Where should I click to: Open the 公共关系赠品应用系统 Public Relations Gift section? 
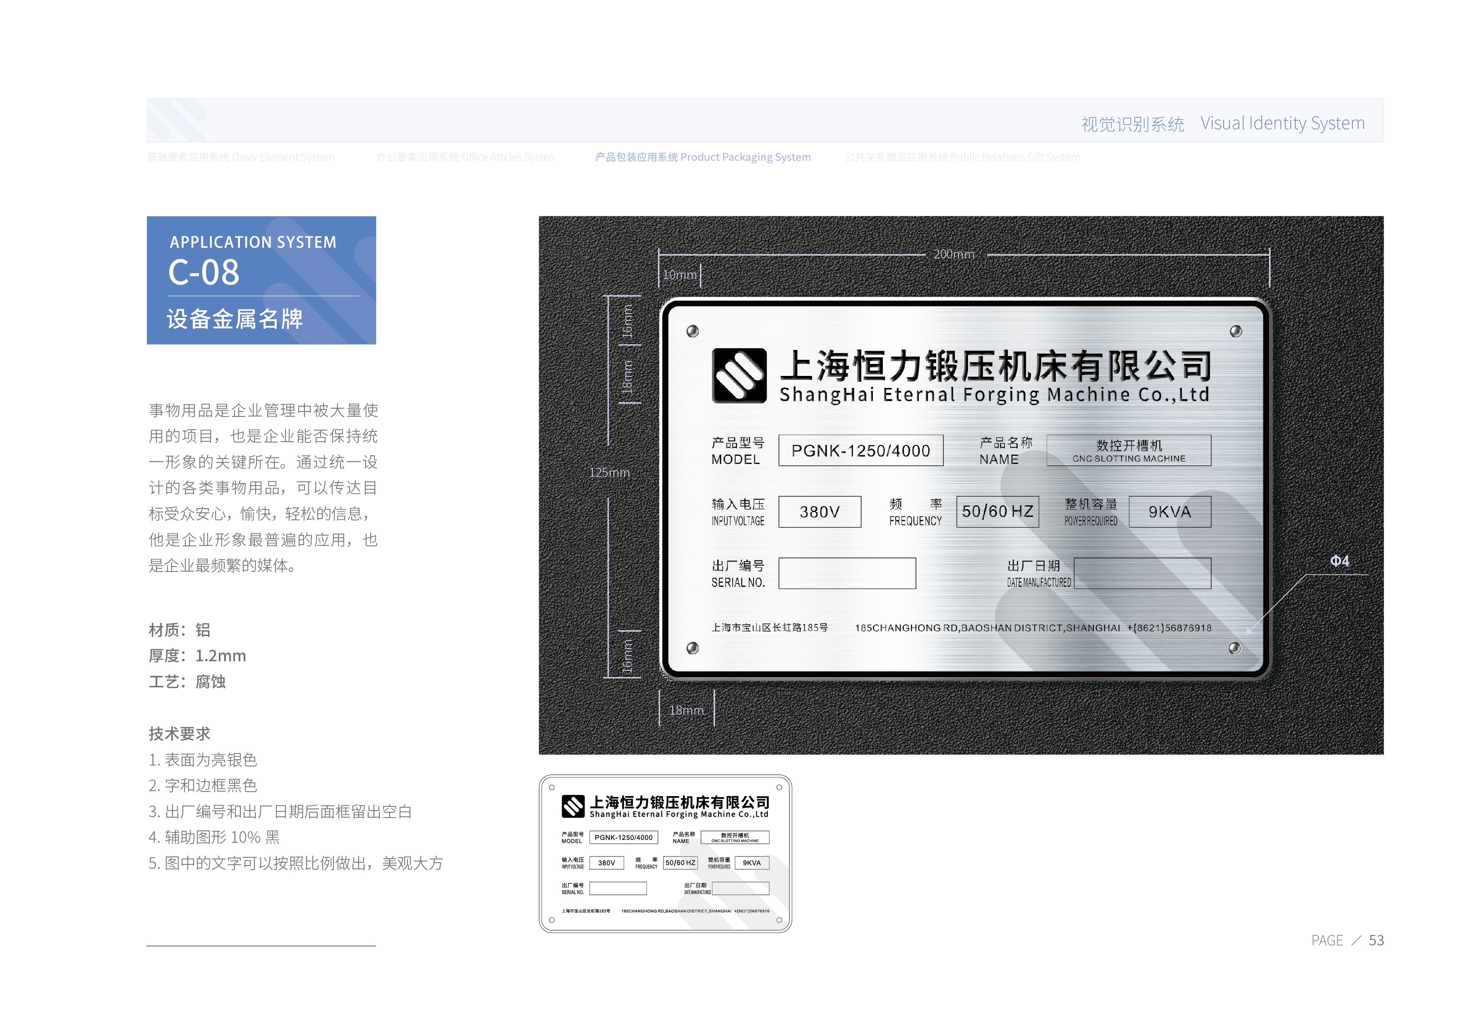coord(962,157)
